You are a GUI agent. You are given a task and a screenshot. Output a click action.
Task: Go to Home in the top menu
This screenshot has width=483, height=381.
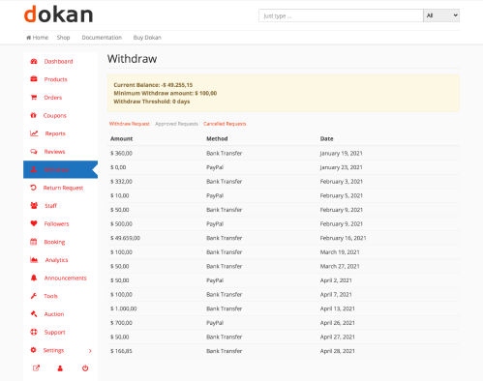pyautogui.click(x=41, y=38)
